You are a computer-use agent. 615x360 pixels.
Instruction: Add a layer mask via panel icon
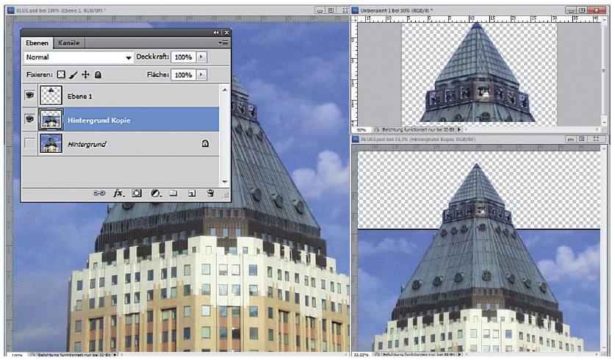click(x=137, y=193)
